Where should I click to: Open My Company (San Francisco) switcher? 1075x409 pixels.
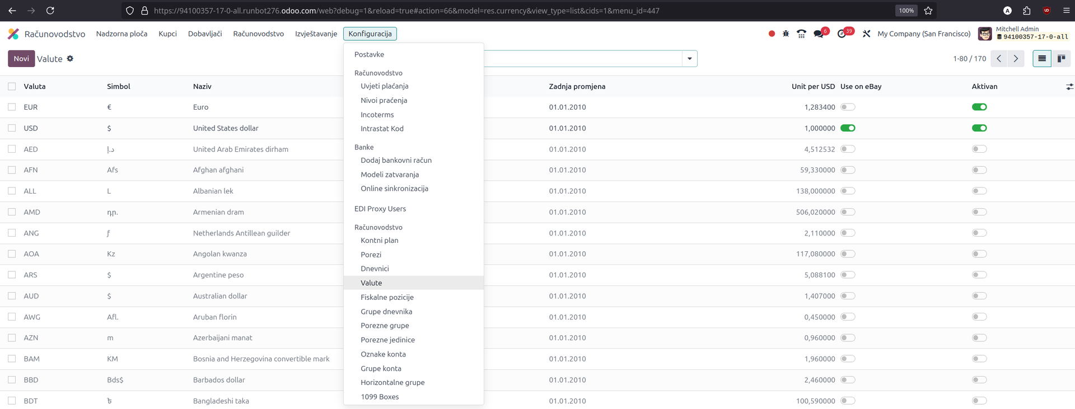(923, 34)
